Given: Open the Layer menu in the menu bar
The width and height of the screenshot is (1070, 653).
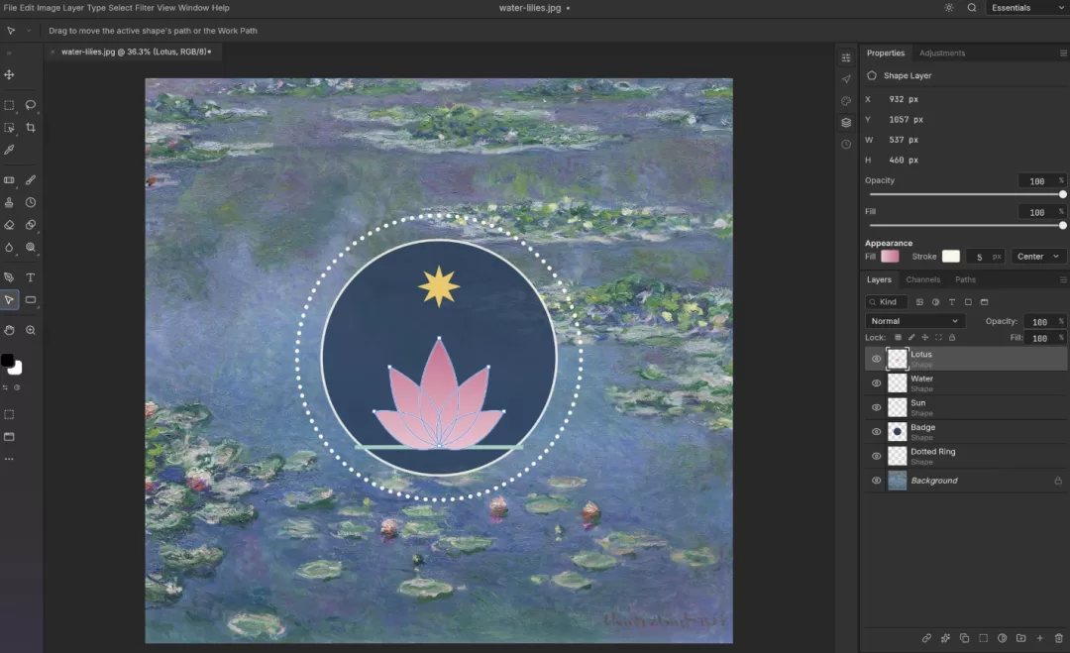Looking at the screenshot, I should 73,8.
